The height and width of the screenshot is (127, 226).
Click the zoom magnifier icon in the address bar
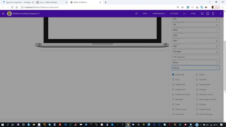tap(178, 7)
